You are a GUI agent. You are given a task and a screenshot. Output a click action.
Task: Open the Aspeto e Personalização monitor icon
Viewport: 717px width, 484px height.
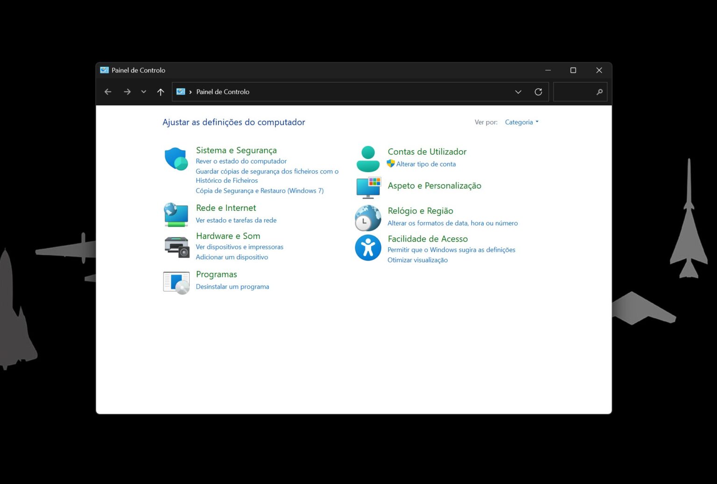click(x=368, y=187)
